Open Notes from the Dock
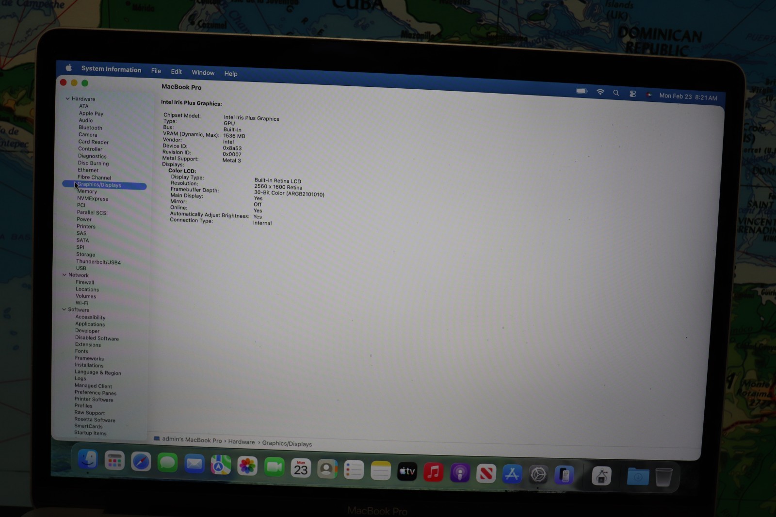The image size is (776, 517). (x=381, y=470)
